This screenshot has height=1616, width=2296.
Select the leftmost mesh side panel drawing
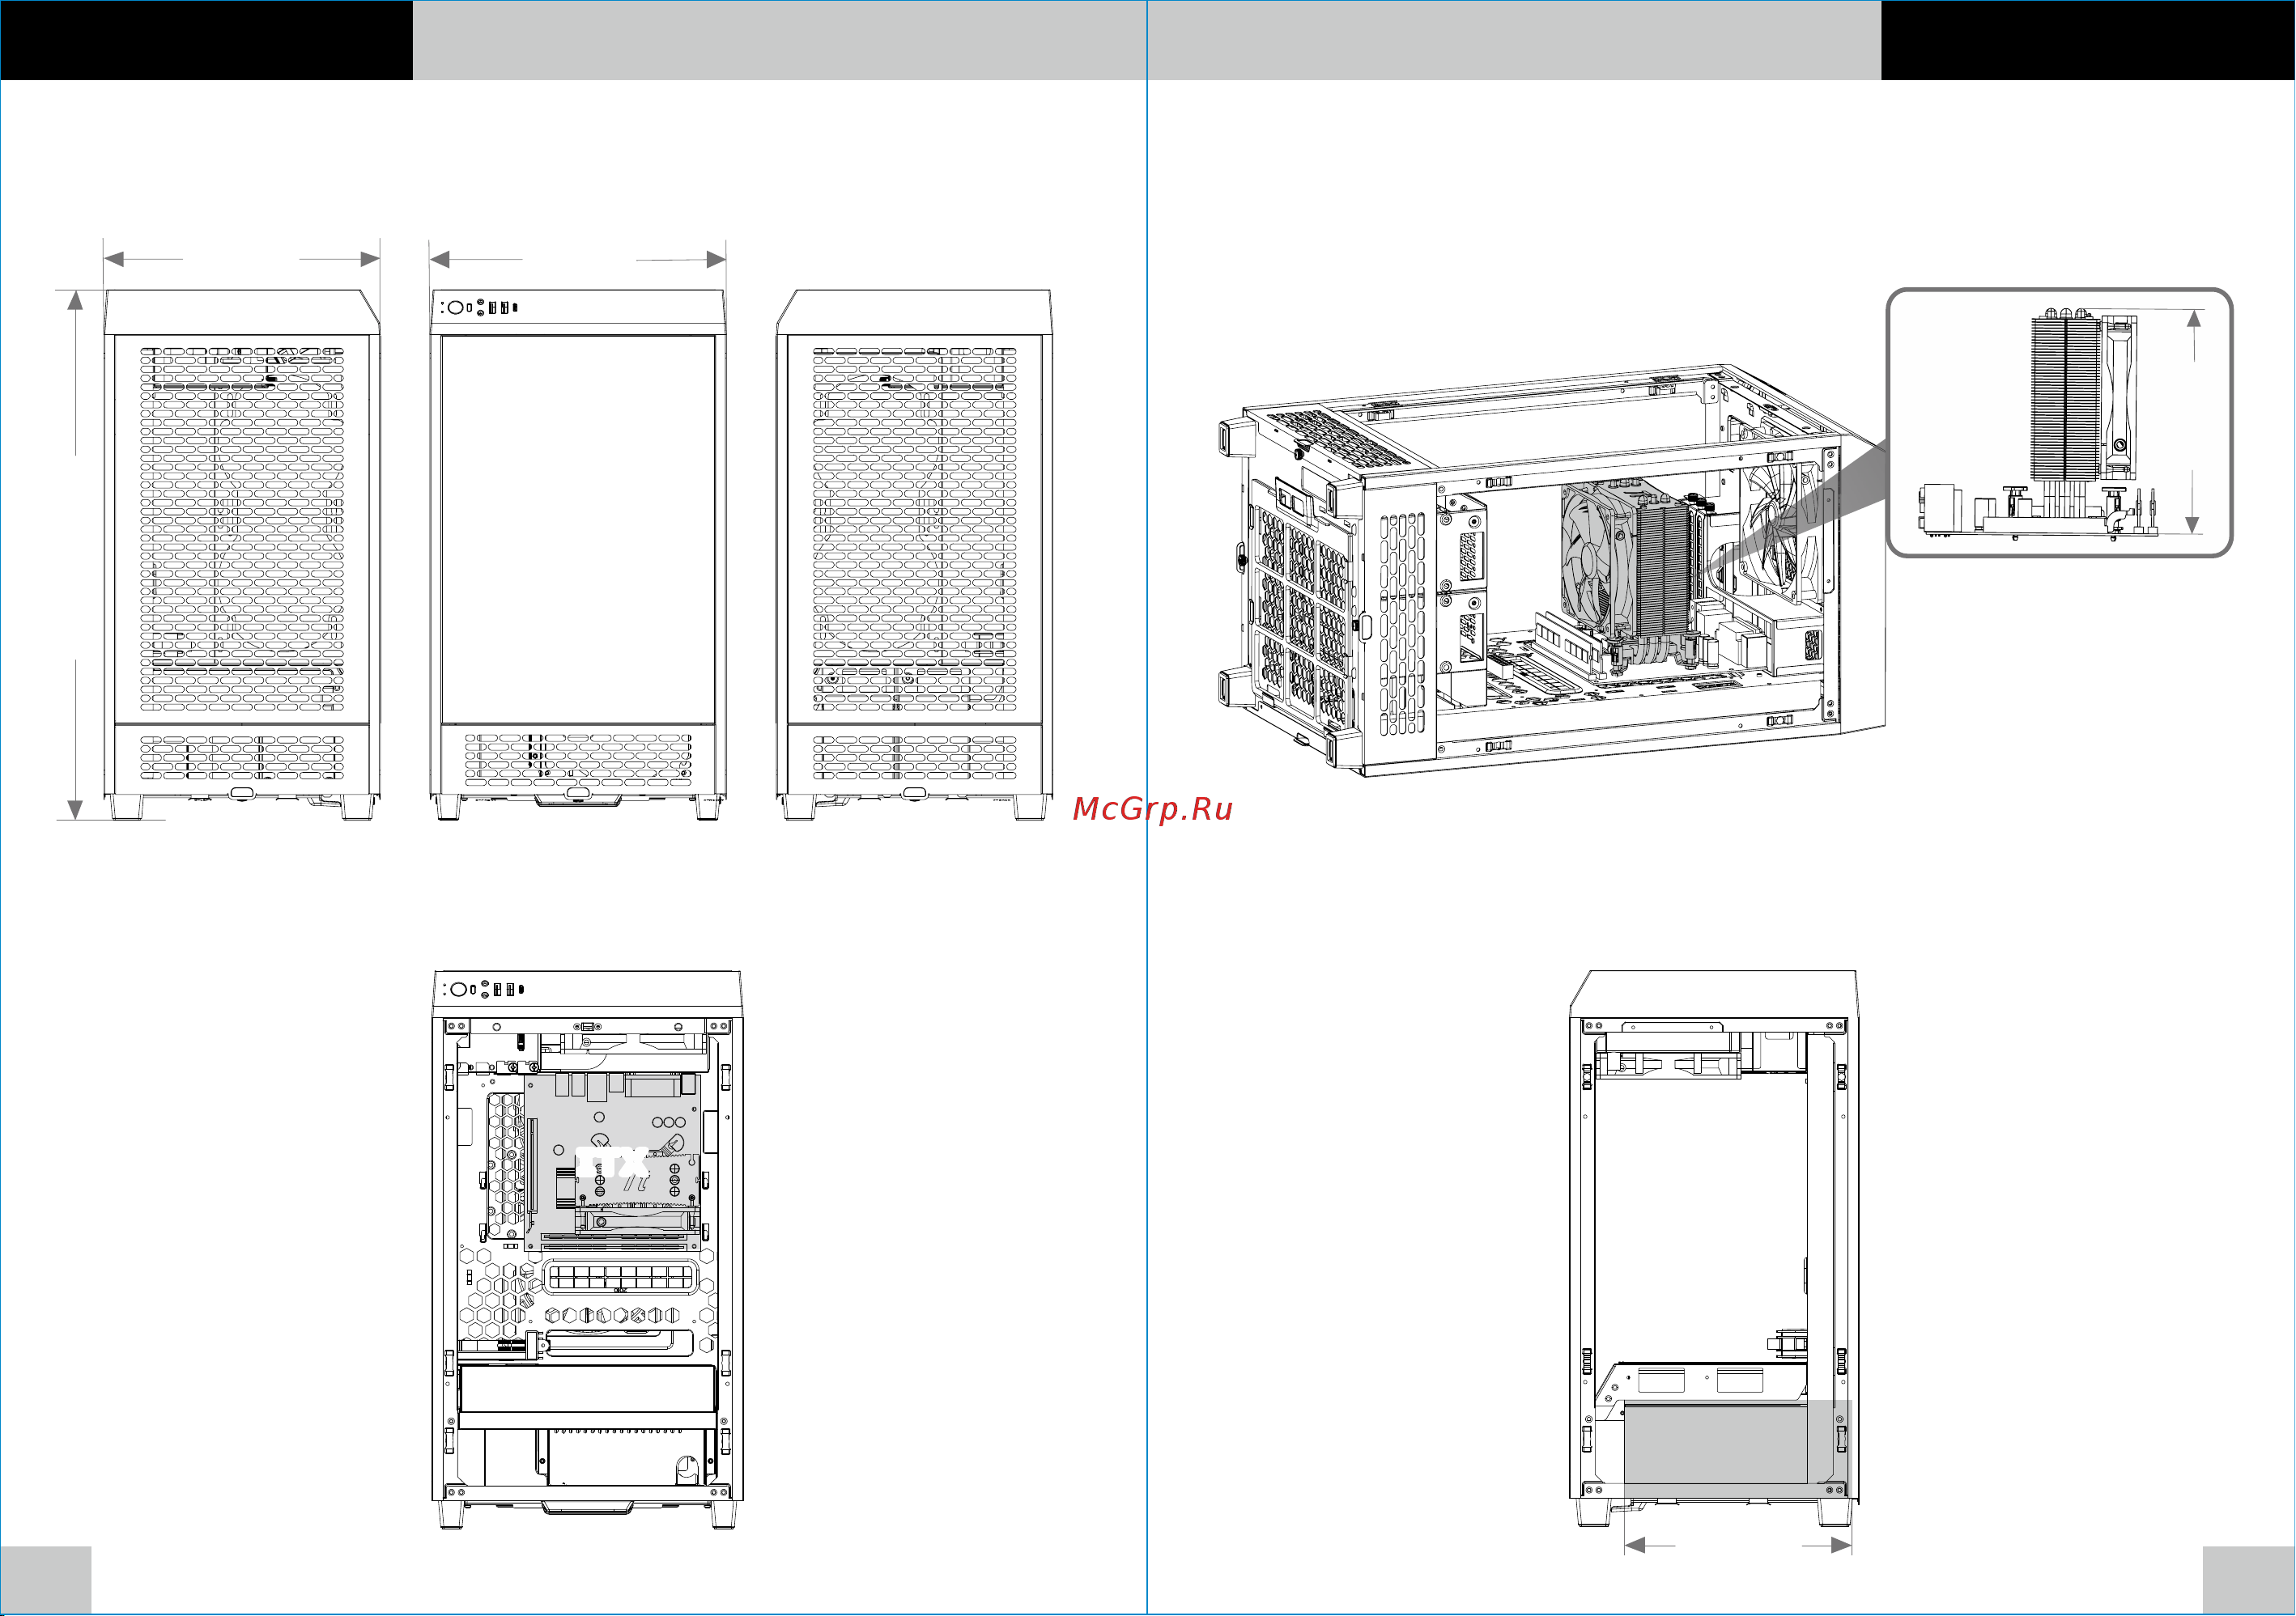click(242, 556)
